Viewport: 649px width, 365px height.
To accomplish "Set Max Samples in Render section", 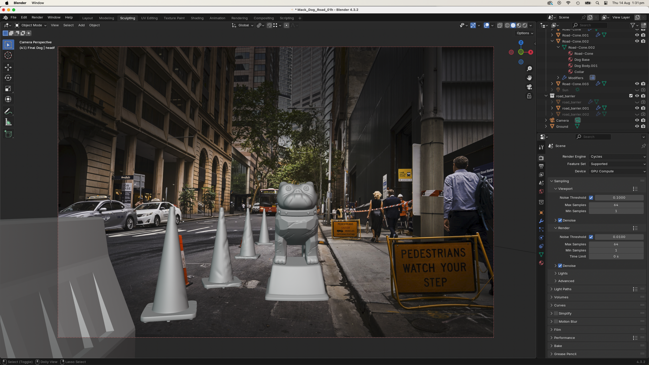I will (x=616, y=244).
